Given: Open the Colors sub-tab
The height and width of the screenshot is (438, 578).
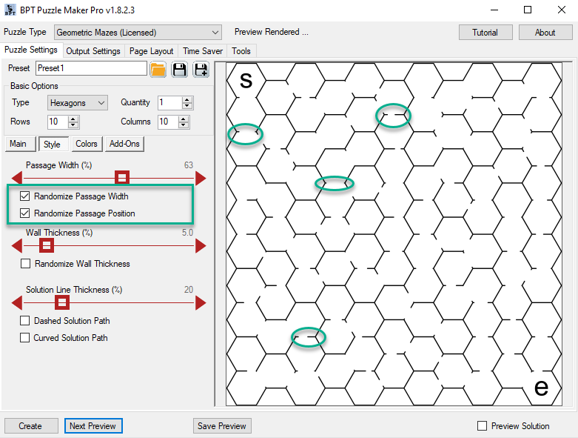Looking at the screenshot, I should coord(86,144).
